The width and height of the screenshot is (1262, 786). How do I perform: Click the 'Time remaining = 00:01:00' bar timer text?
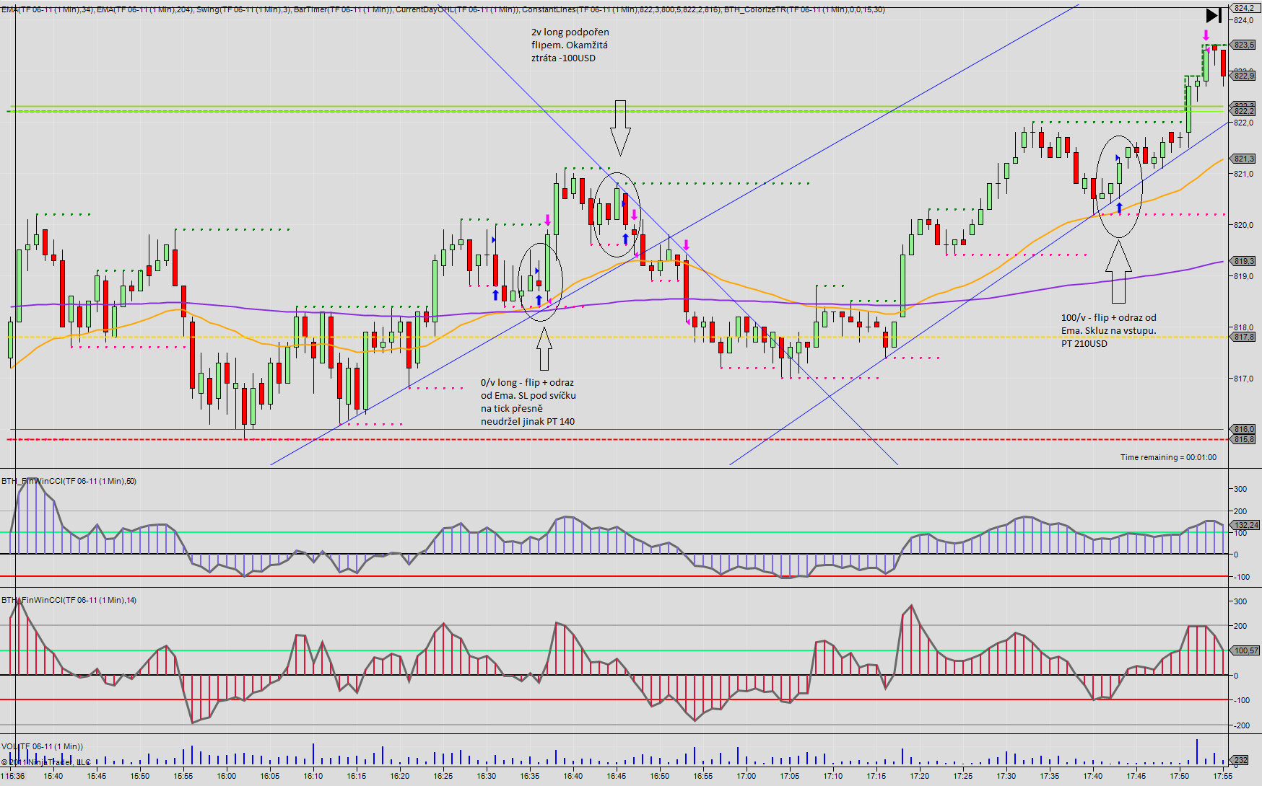coord(1168,457)
